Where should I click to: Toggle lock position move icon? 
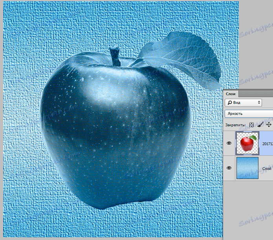coord(269,125)
